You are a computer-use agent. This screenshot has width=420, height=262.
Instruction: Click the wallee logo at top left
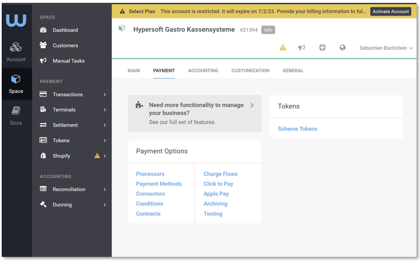(16, 21)
